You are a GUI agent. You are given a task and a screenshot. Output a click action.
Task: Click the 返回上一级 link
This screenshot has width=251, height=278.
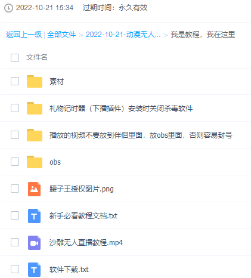(24, 35)
